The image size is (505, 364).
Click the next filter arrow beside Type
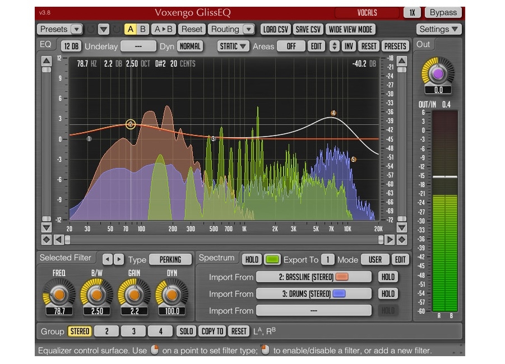pos(119,259)
